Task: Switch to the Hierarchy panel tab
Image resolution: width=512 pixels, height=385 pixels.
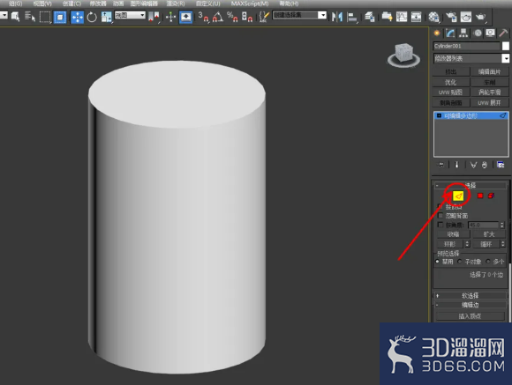Action: tap(463, 33)
